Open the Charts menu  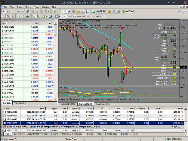[x=28, y=7]
